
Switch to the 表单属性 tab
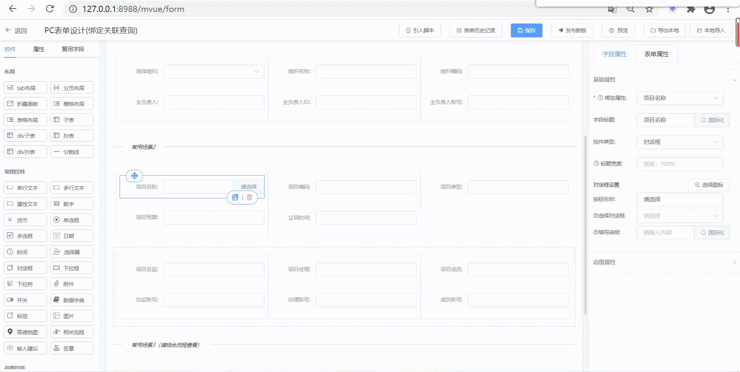pyautogui.click(x=656, y=54)
